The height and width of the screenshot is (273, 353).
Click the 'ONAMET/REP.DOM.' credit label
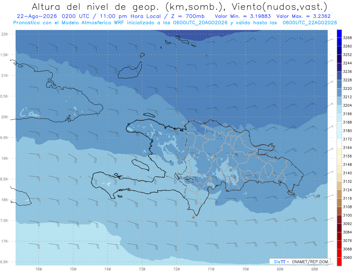(311, 262)
